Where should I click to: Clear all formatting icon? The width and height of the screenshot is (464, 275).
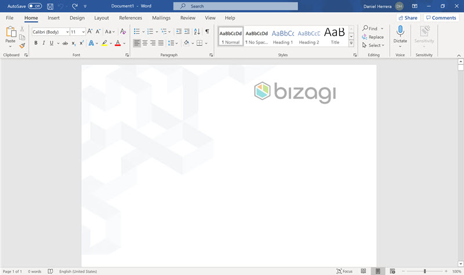(123, 31)
